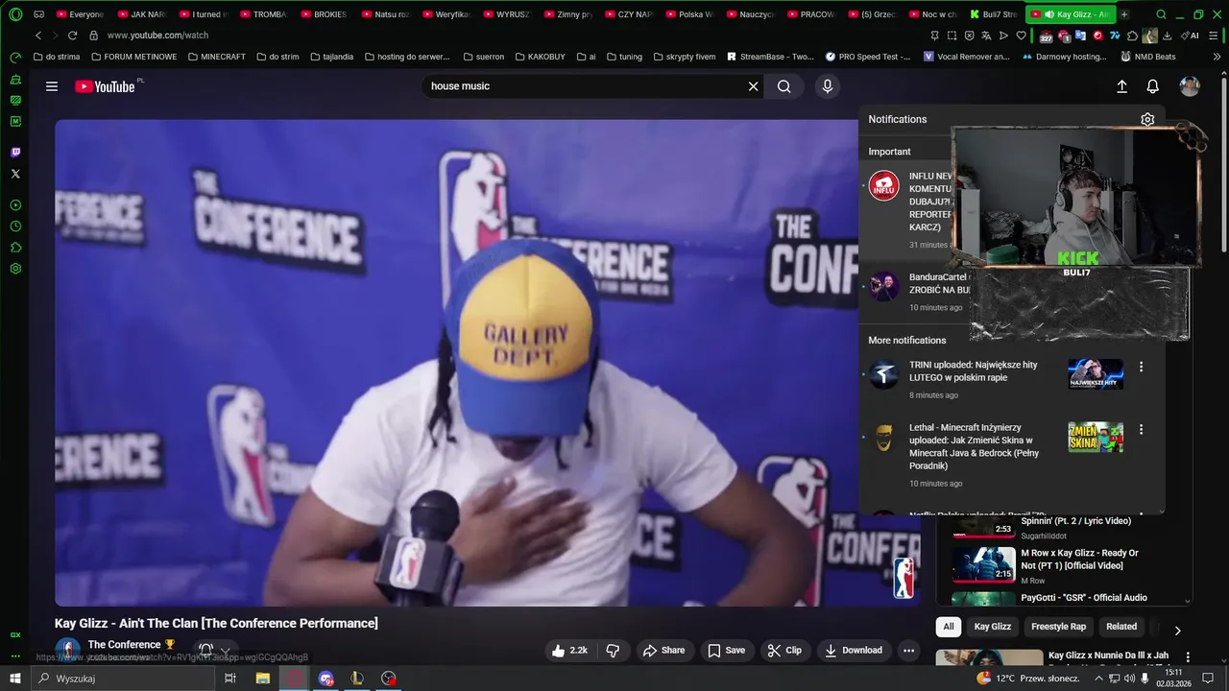Open Lethal Minecraft skin video thumbnail
The height and width of the screenshot is (691, 1229).
point(1096,438)
